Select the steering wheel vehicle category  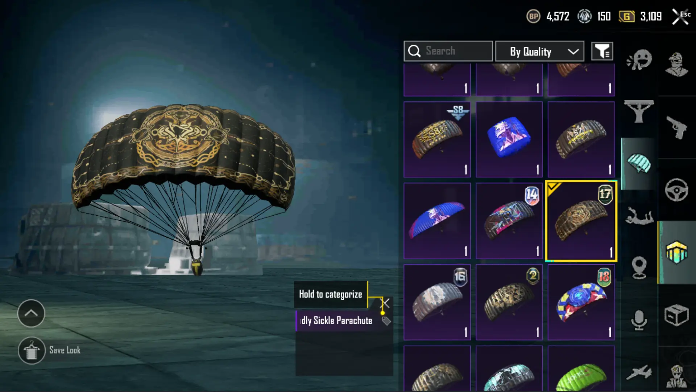click(x=676, y=190)
